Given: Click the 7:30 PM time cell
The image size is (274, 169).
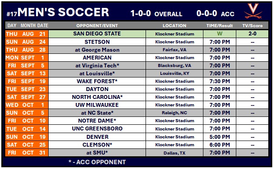Looking at the screenshot, I should point(220,81).
